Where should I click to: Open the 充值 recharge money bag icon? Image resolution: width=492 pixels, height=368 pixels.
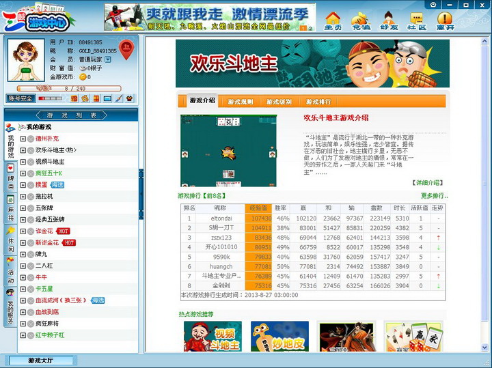click(361, 20)
